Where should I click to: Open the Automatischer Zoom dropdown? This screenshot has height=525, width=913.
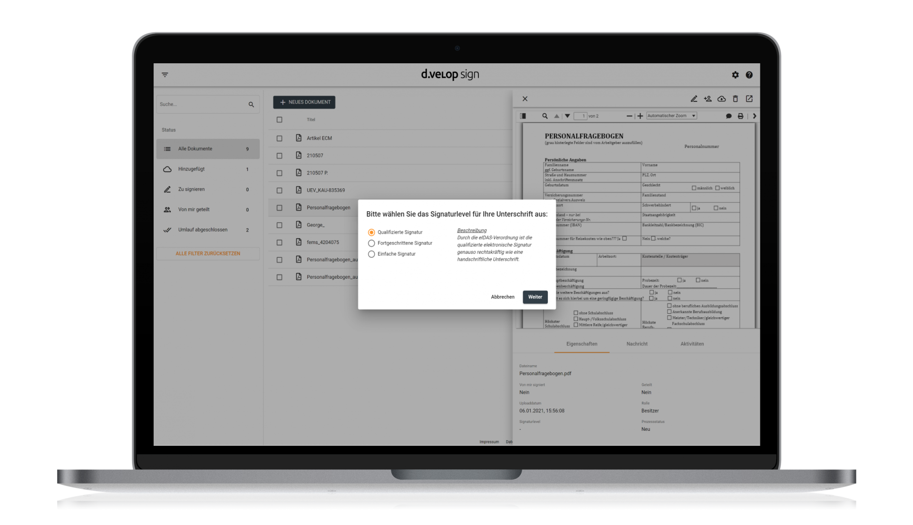coord(671,116)
